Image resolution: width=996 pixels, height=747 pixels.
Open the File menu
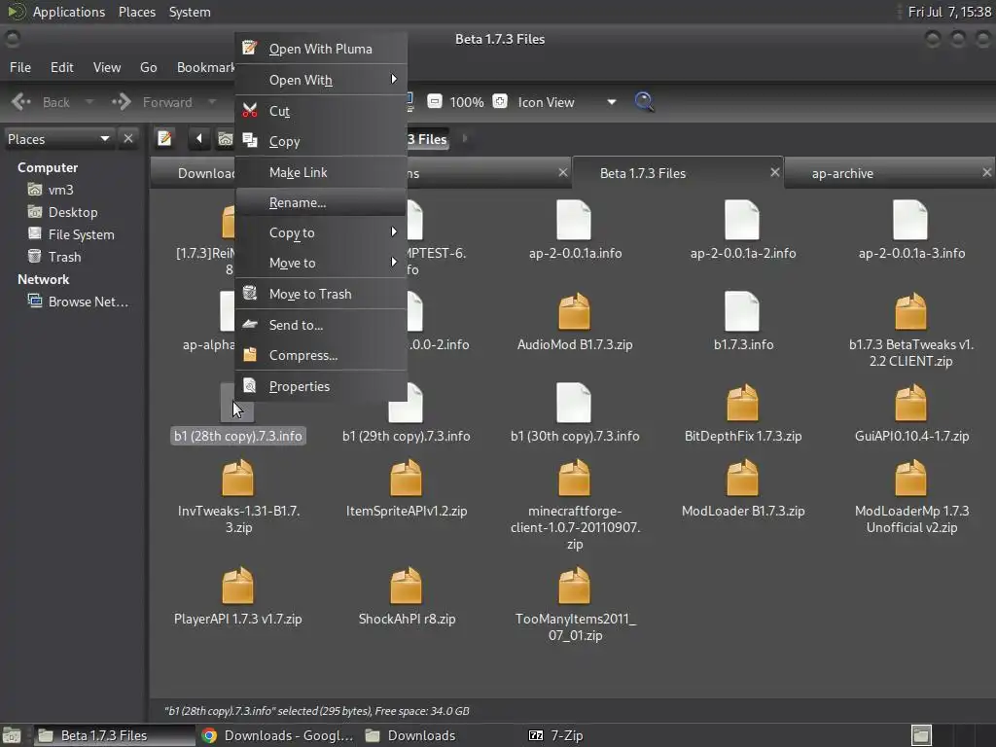20,67
